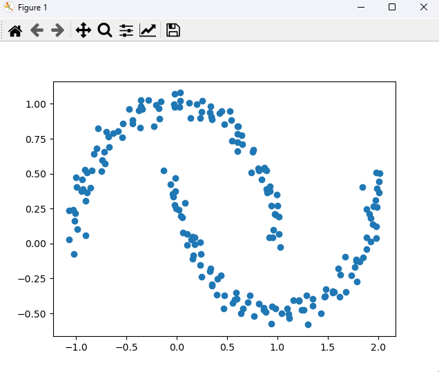Activate the Zoom to rectangle tool
This screenshot has width=439, height=372.
pyautogui.click(x=105, y=30)
